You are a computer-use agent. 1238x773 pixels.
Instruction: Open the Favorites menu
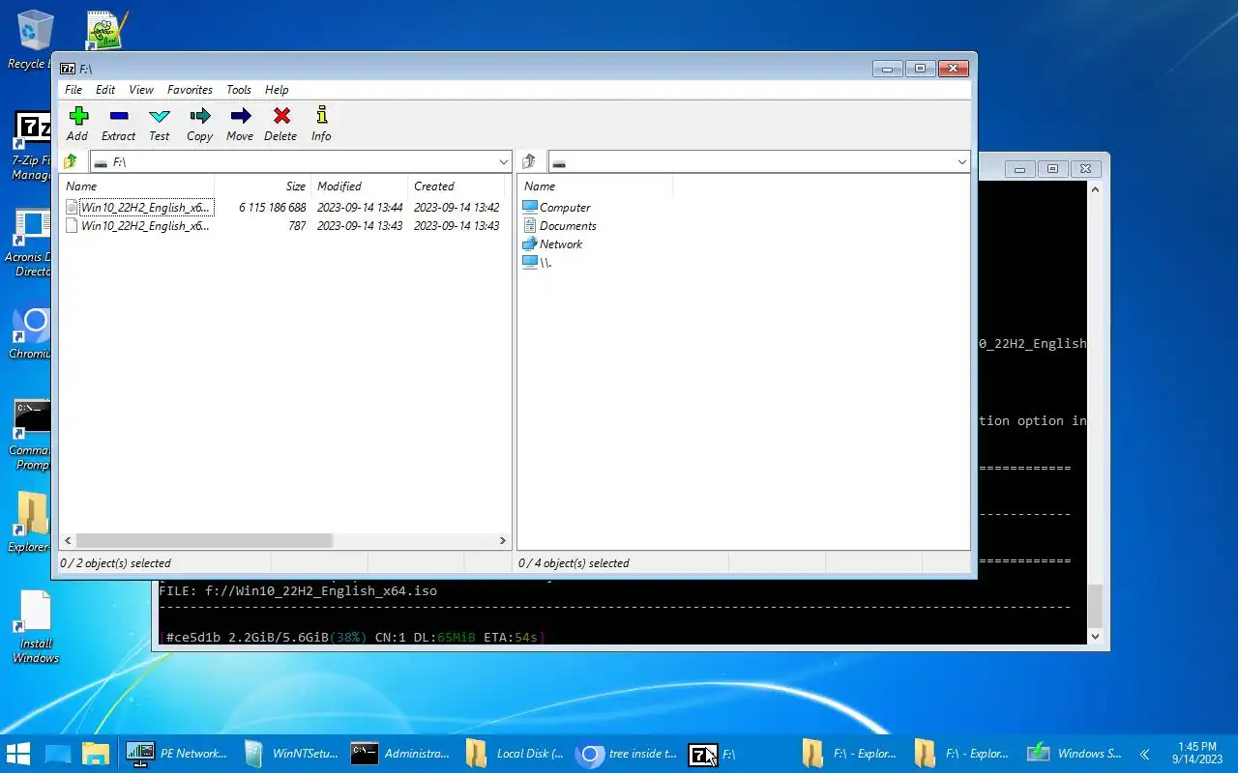(190, 89)
